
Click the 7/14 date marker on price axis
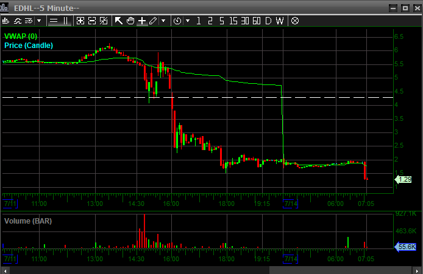pos(291,204)
